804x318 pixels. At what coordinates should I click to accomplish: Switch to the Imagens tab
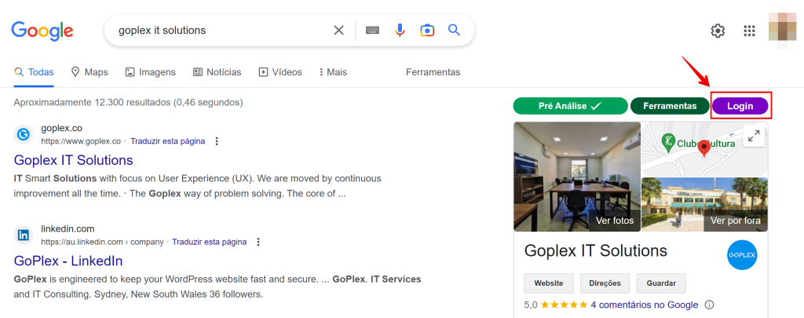click(x=150, y=72)
